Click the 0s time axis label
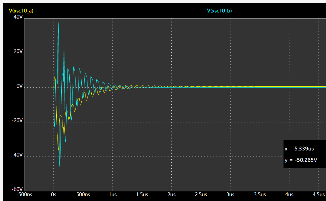The image size is (326, 201). pyautogui.click(x=54, y=195)
